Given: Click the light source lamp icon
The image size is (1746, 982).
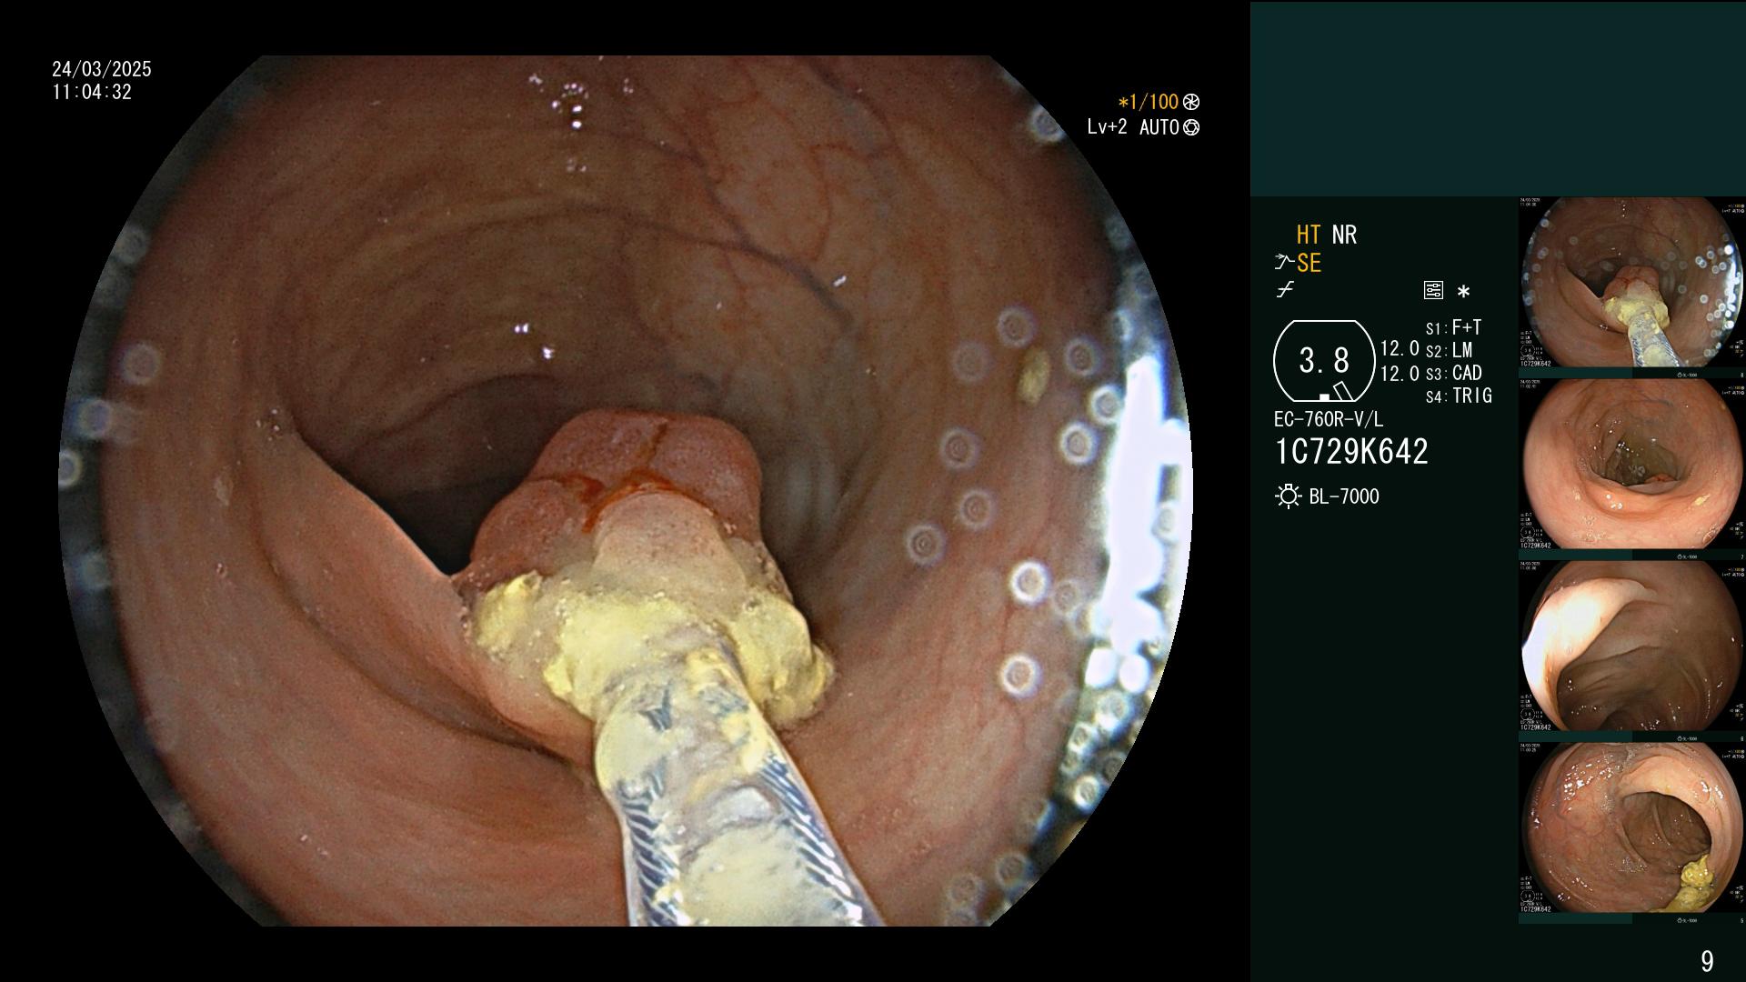Looking at the screenshot, I should point(1288,496).
